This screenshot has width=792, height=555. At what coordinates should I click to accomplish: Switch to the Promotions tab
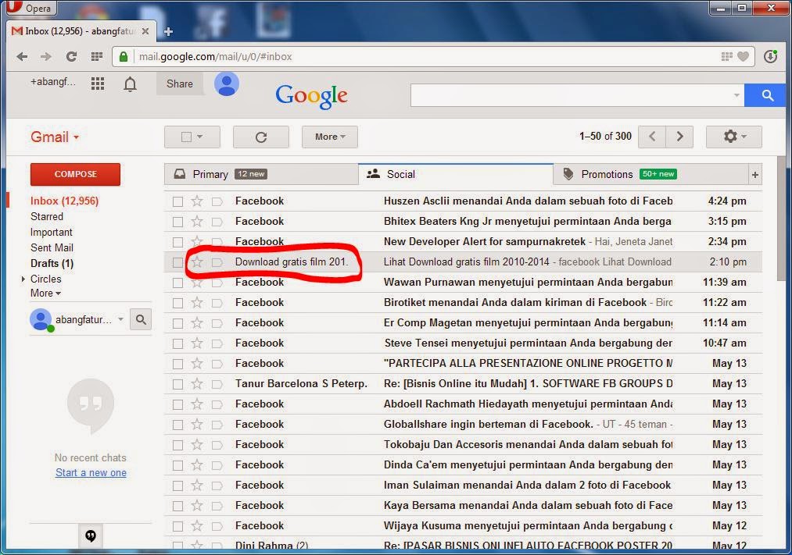(650, 174)
